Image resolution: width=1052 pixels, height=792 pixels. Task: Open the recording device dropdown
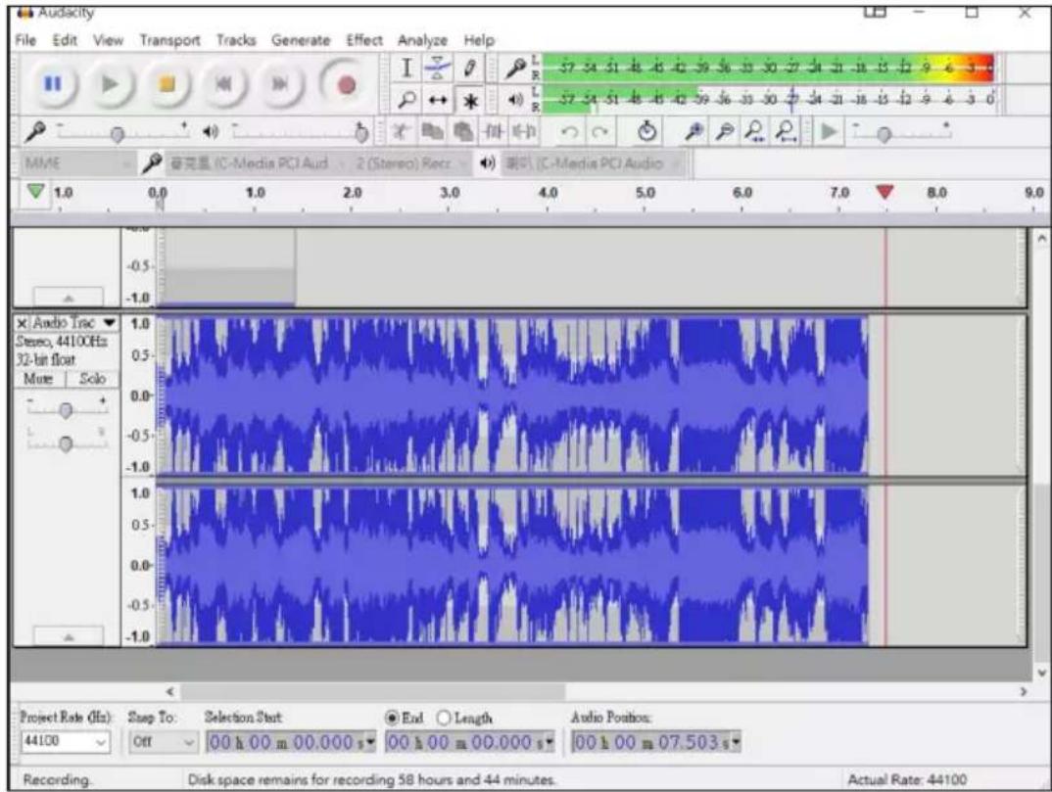point(256,163)
